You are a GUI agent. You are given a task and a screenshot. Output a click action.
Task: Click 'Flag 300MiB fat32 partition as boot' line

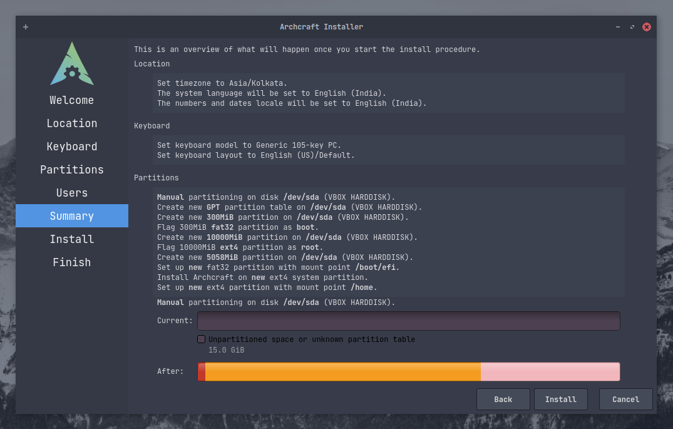point(238,227)
